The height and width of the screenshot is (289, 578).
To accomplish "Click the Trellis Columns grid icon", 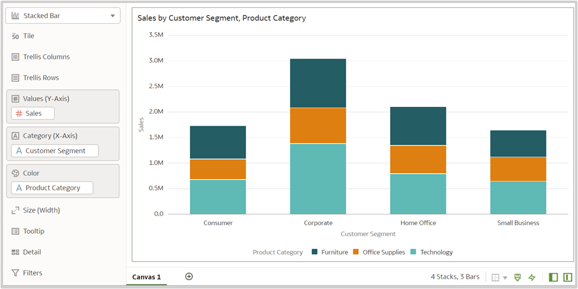I will pos(15,57).
